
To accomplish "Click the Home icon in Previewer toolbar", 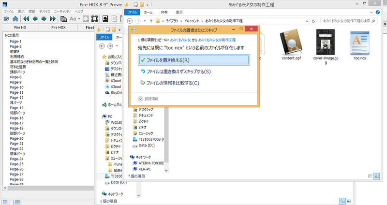I will pos(15,19).
